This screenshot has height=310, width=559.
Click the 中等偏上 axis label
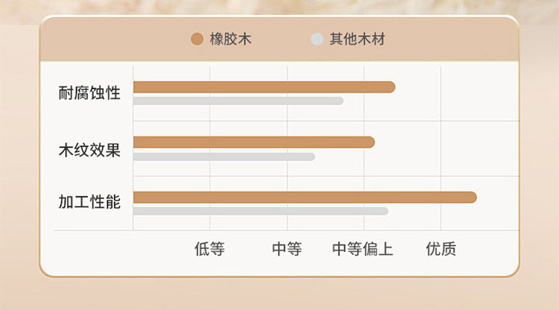(362, 249)
